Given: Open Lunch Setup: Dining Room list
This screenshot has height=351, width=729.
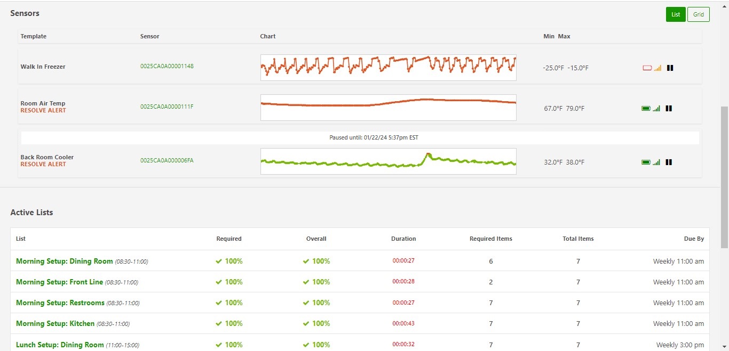Looking at the screenshot, I should pyautogui.click(x=60, y=345).
